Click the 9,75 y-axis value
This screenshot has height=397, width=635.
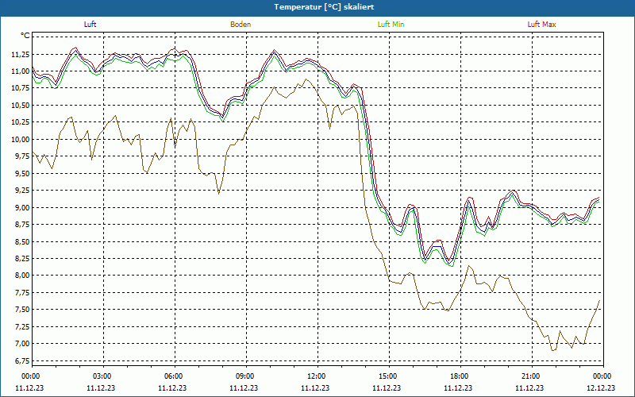(x=21, y=156)
